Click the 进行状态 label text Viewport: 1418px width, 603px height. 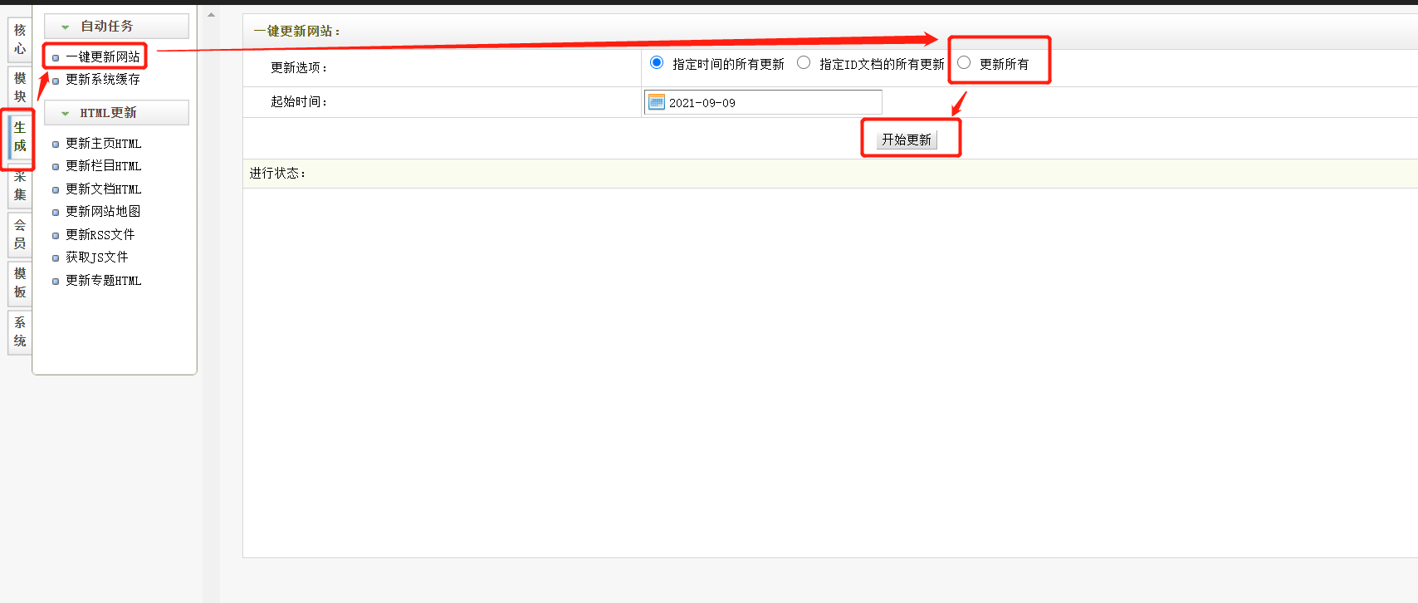pos(277,173)
